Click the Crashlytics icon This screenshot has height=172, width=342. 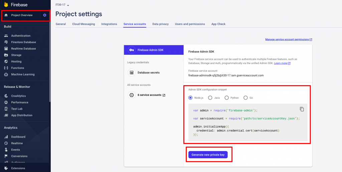6,96
